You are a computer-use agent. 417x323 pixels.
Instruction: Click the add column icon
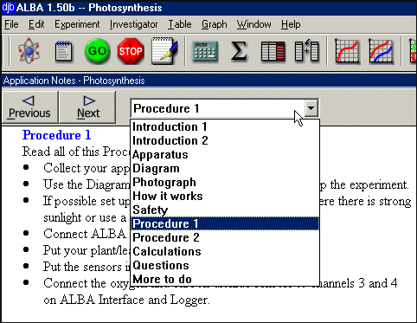[x=306, y=51]
